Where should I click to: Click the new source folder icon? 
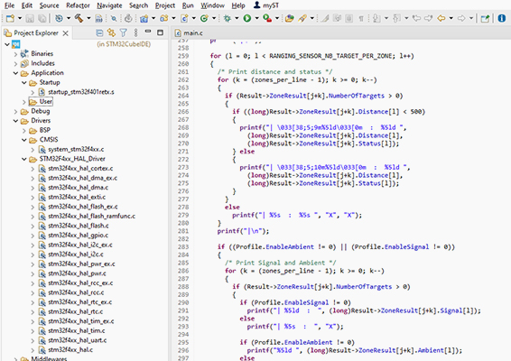click(x=164, y=18)
